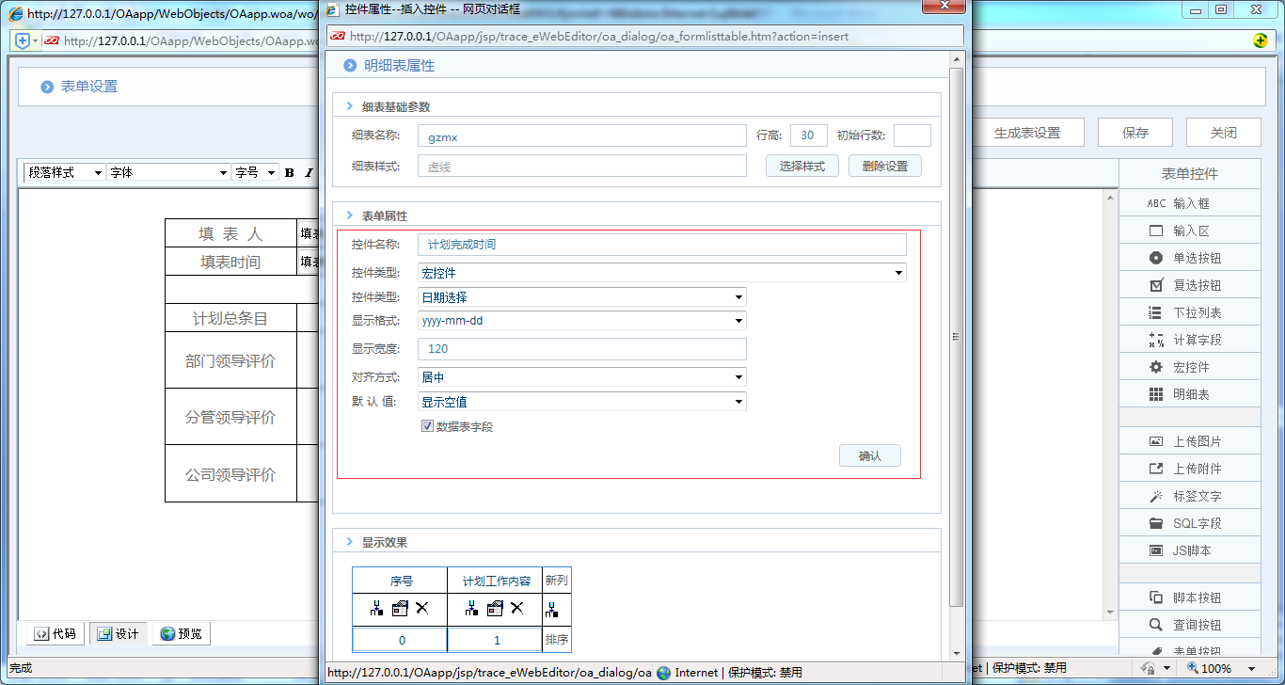This screenshot has height=685, width=1285.
Task: Select the 输入框 control in the sidebar
Action: pos(1189,202)
